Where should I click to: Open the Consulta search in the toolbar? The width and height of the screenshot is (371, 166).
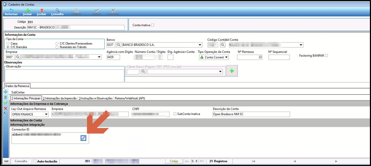(57, 12)
